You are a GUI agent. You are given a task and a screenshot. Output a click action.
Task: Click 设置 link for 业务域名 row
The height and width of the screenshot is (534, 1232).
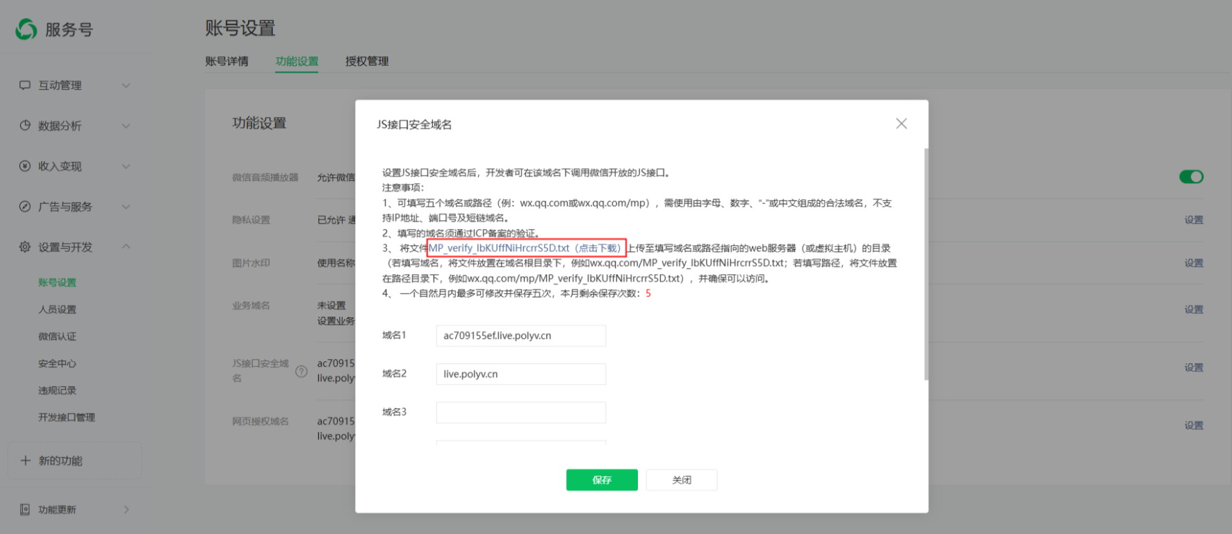1194,310
